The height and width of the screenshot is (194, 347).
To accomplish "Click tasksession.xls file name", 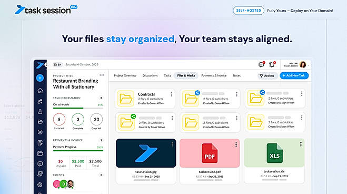I will pyautogui.click(x=274, y=171).
